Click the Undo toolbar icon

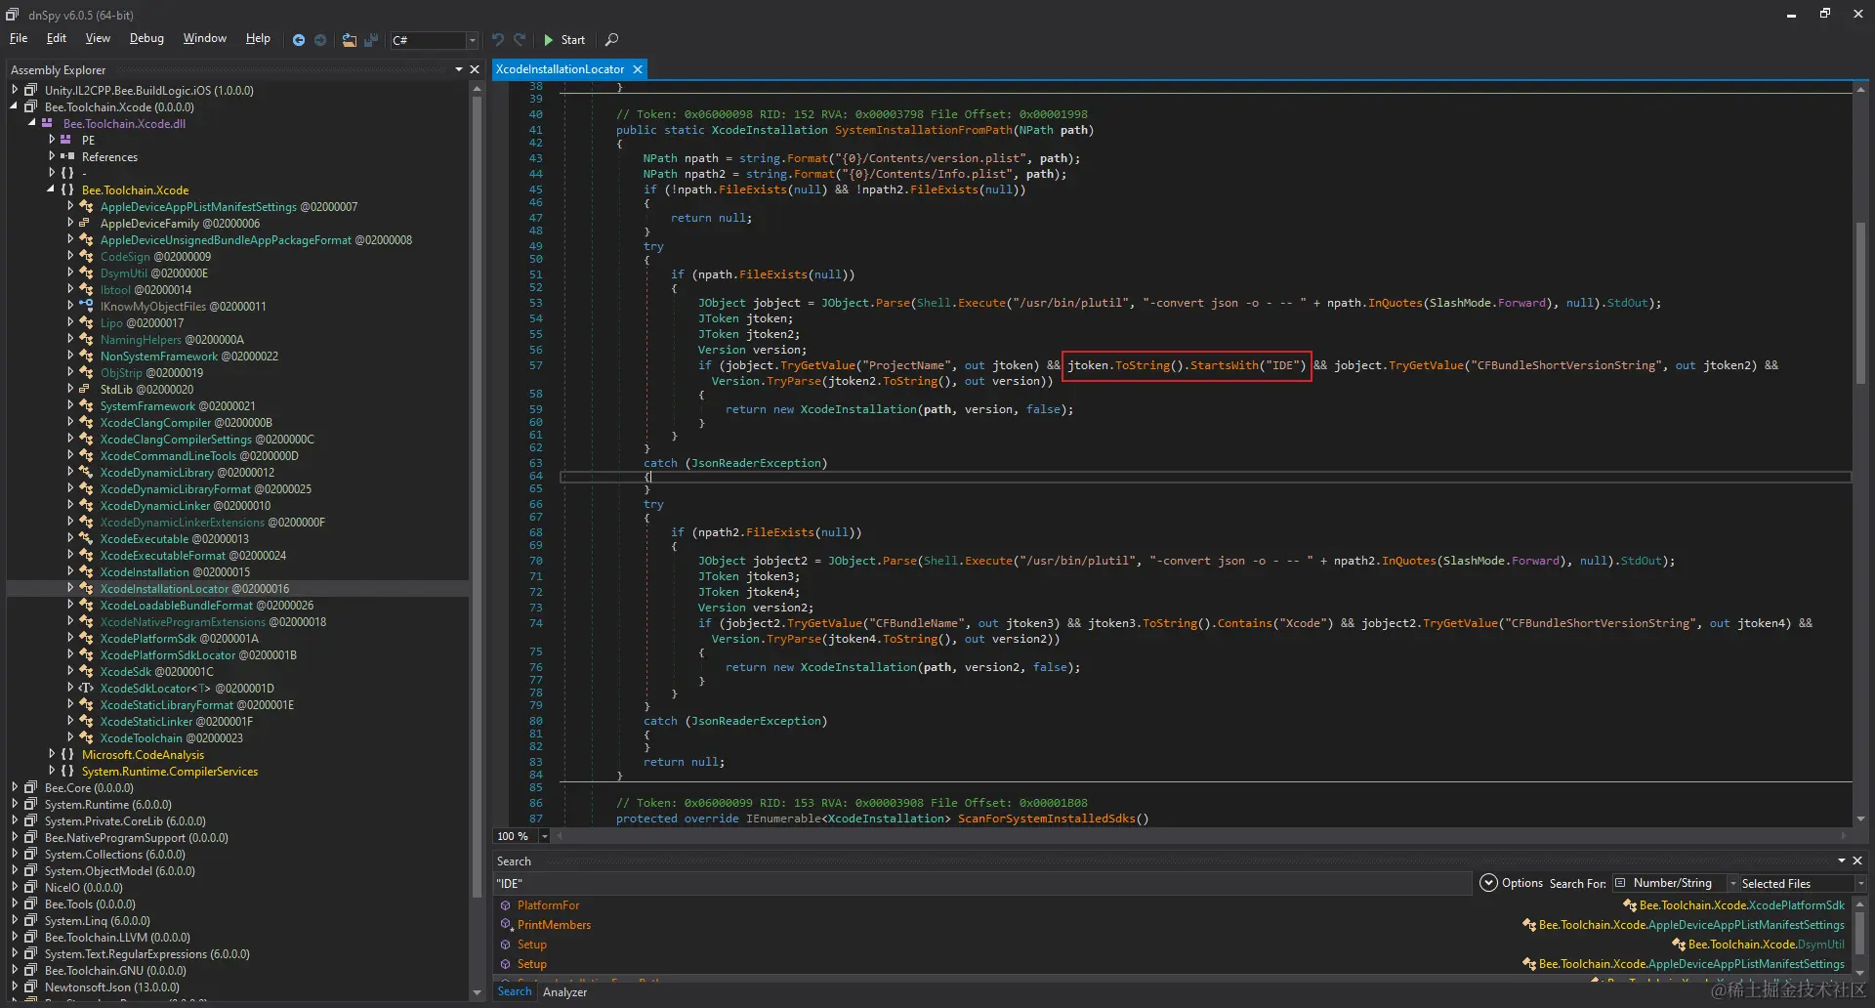coord(498,40)
